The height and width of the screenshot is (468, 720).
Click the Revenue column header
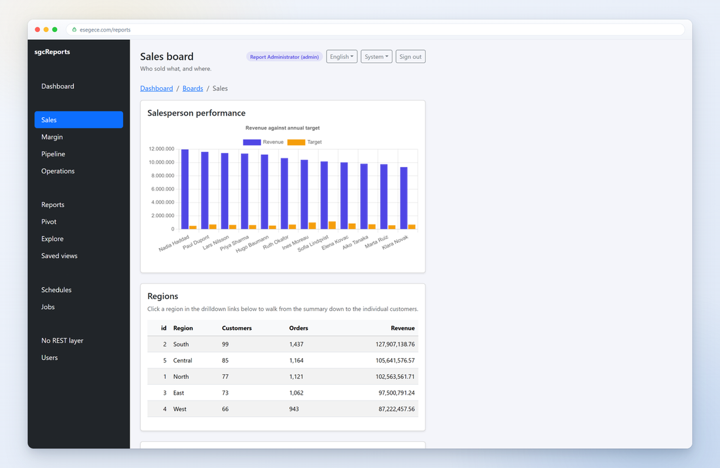(x=403, y=328)
